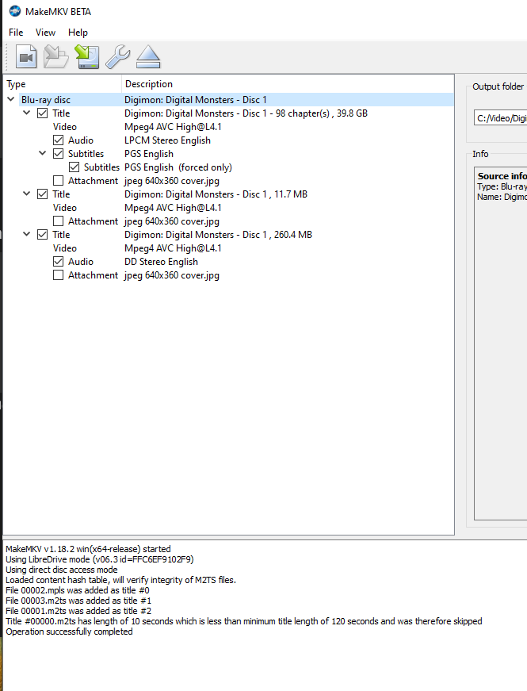This screenshot has height=691, width=527.
Task: Click the Type column header
Action: [x=63, y=84]
